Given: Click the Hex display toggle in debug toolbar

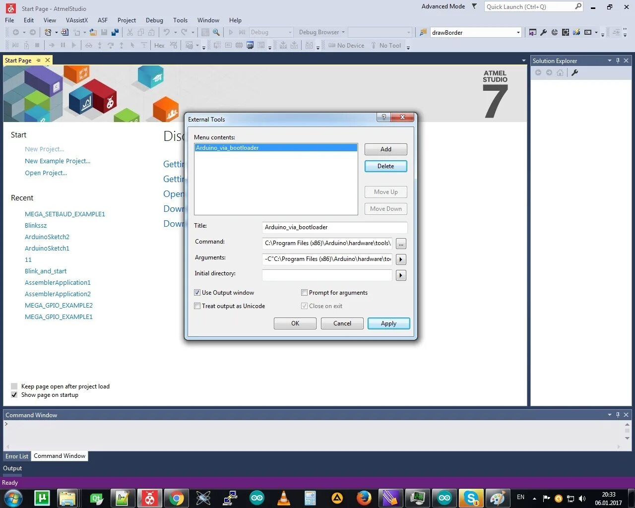Looking at the screenshot, I should [159, 45].
